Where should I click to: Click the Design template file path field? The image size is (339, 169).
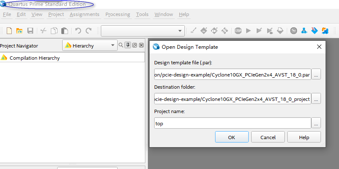pyautogui.click(x=233, y=74)
